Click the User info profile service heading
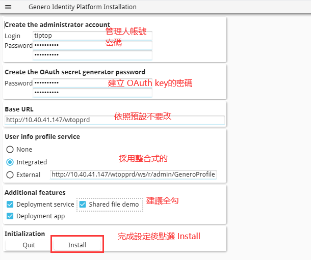311x260 pixels. click(42, 137)
